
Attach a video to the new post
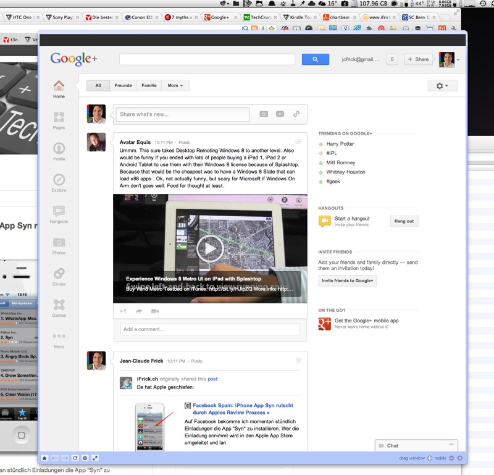click(x=280, y=114)
